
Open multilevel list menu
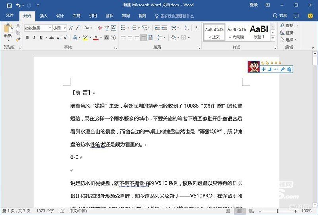point(145,28)
